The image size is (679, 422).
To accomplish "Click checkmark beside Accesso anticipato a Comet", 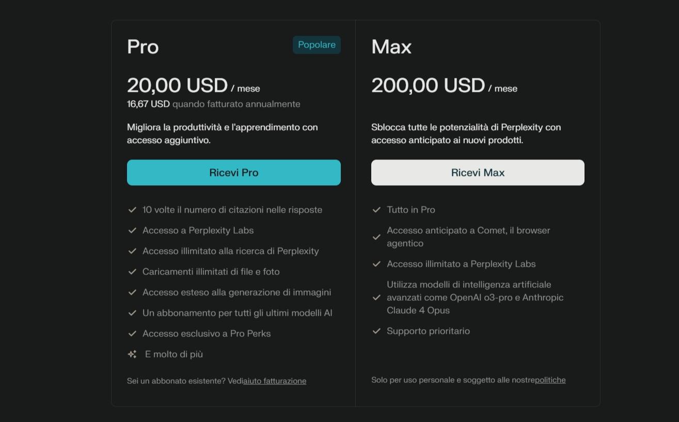I will 376,237.
